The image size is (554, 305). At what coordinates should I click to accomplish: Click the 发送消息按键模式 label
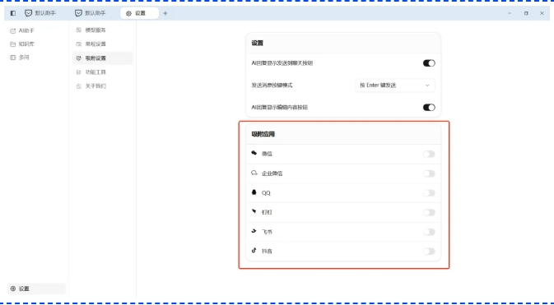(x=272, y=85)
